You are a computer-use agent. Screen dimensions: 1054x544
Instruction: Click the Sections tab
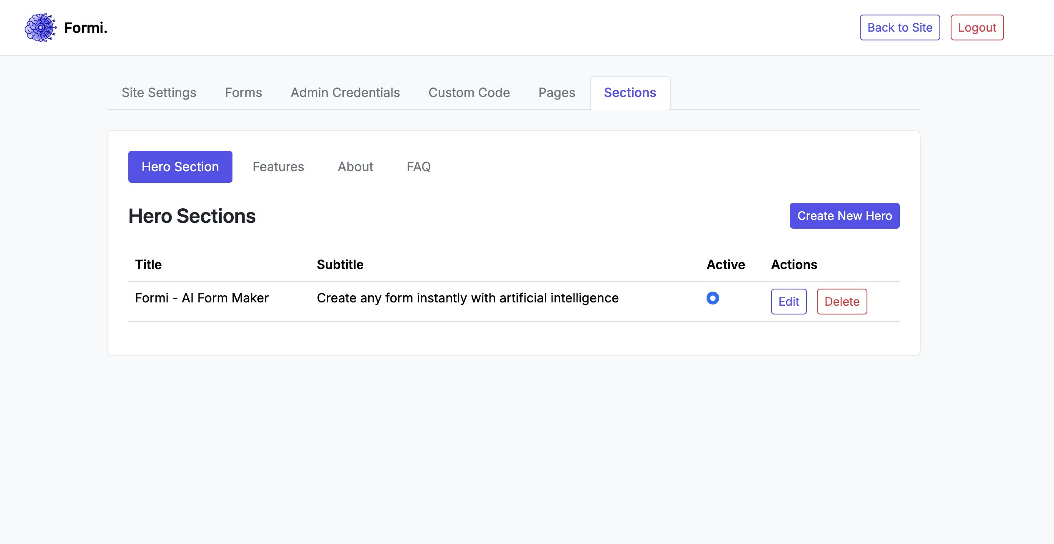(630, 92)
